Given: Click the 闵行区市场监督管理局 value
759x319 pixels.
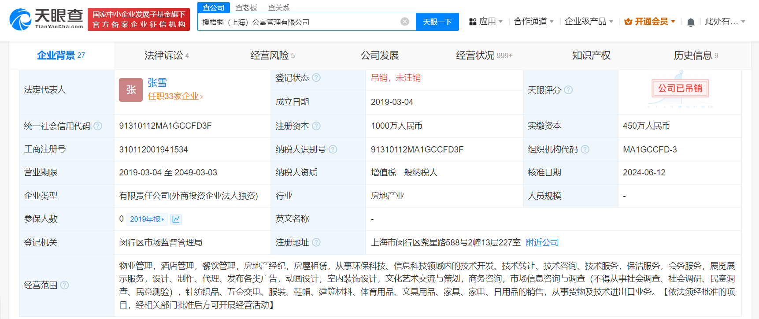Looking at the screenshot, I should (160, 242).
